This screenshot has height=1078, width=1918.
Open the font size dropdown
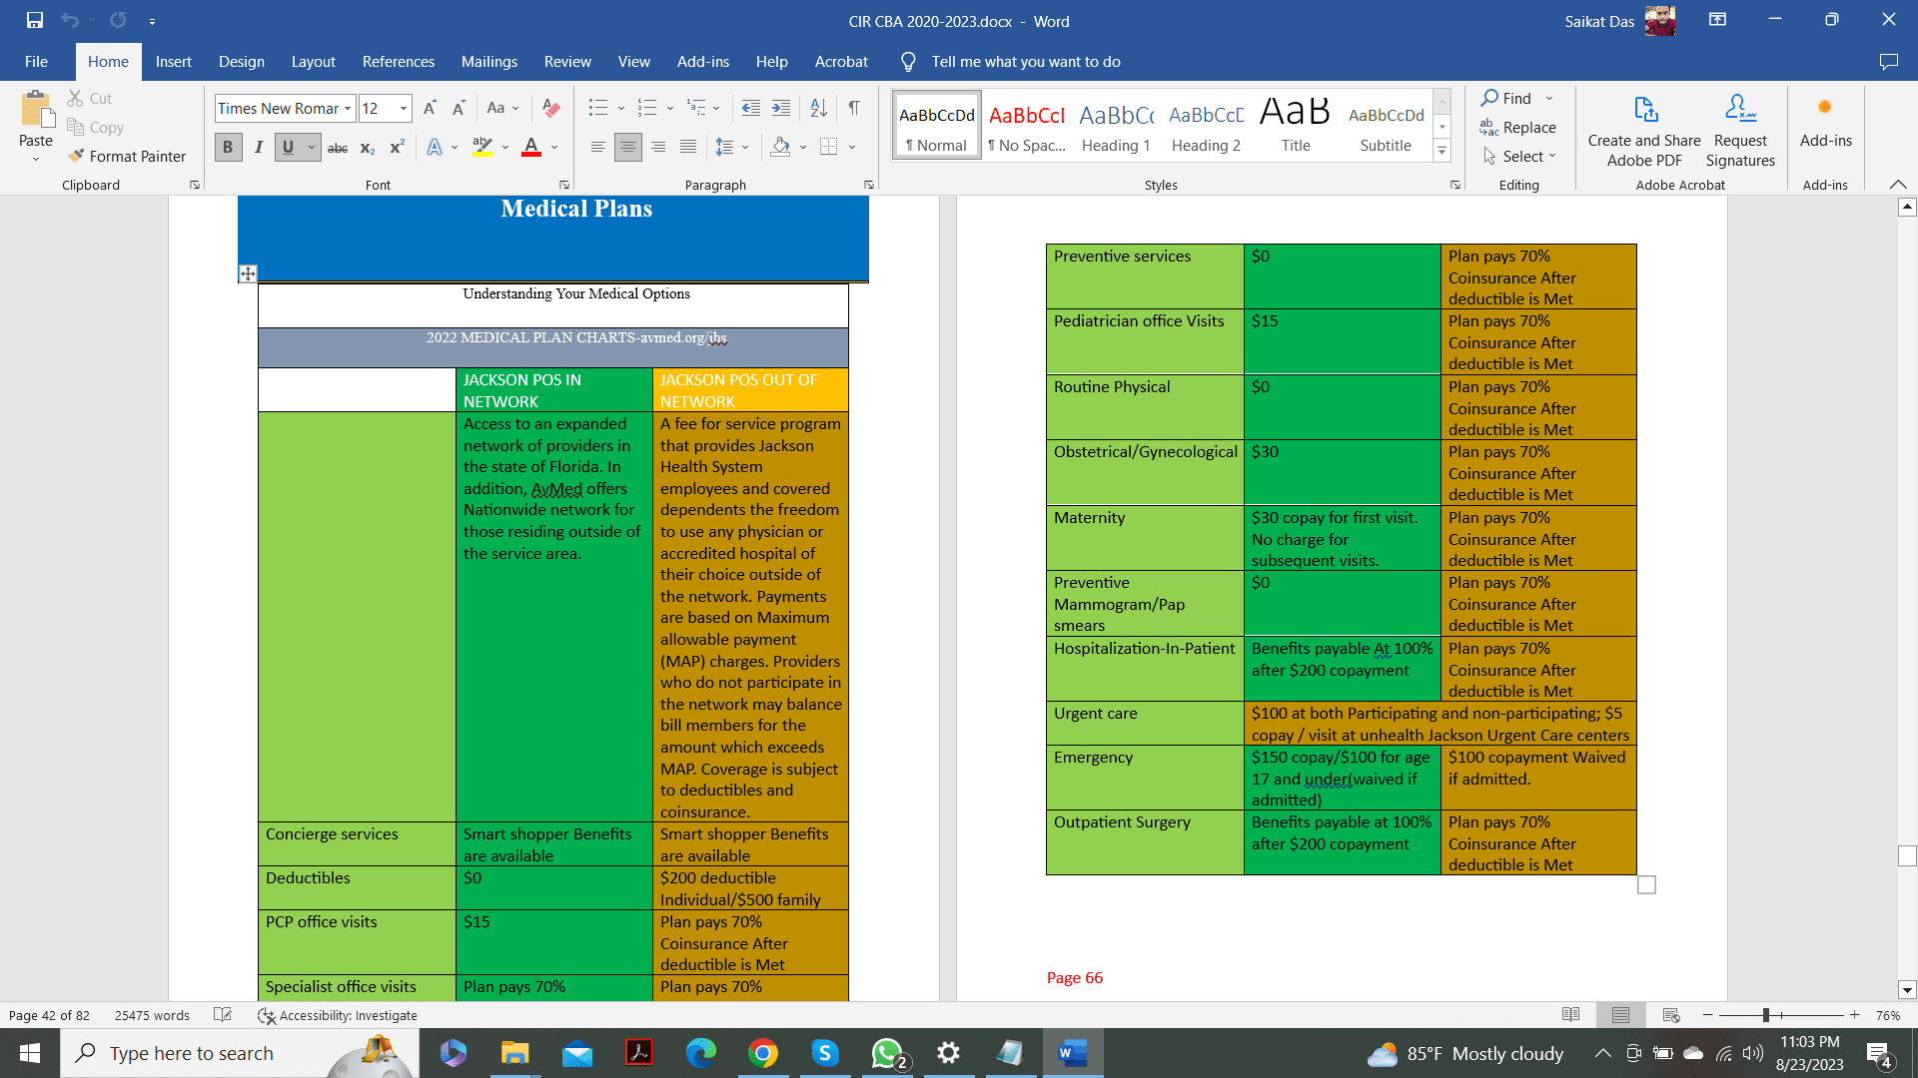(x=404, y=108)
